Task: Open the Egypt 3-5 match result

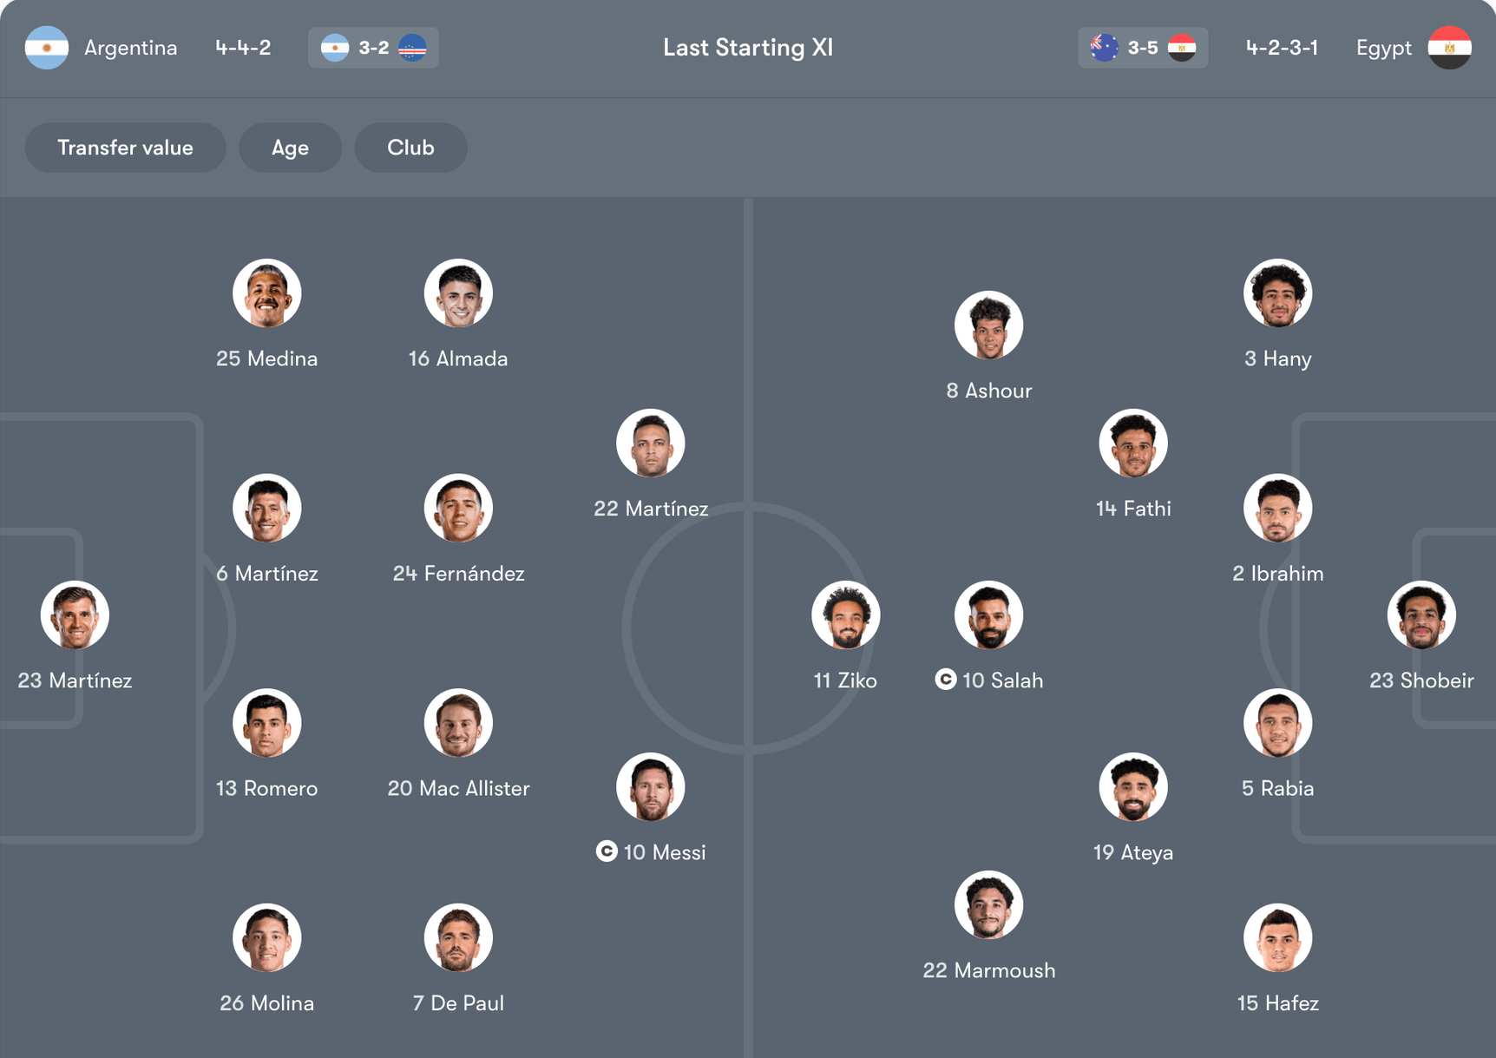Action: [1143, 48]
